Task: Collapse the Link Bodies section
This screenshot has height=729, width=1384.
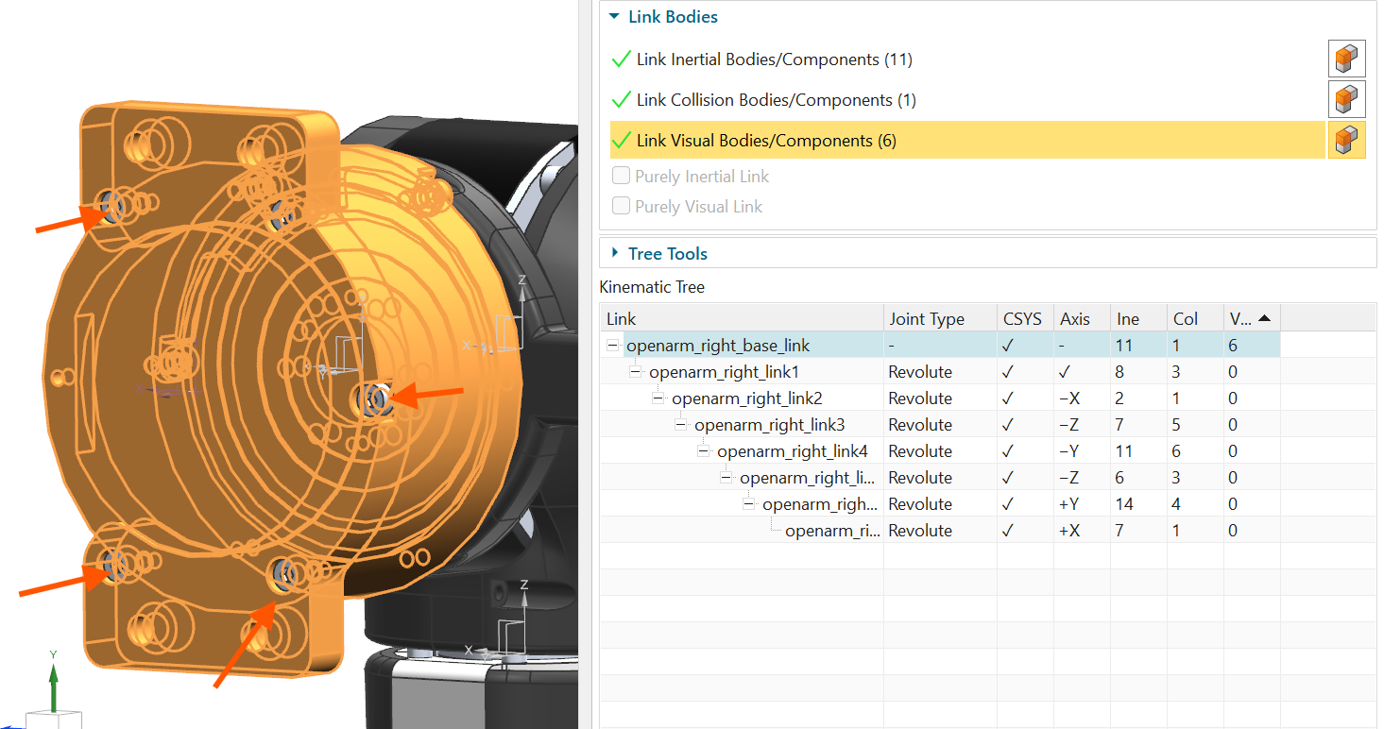Action: [x=615, y=16]
